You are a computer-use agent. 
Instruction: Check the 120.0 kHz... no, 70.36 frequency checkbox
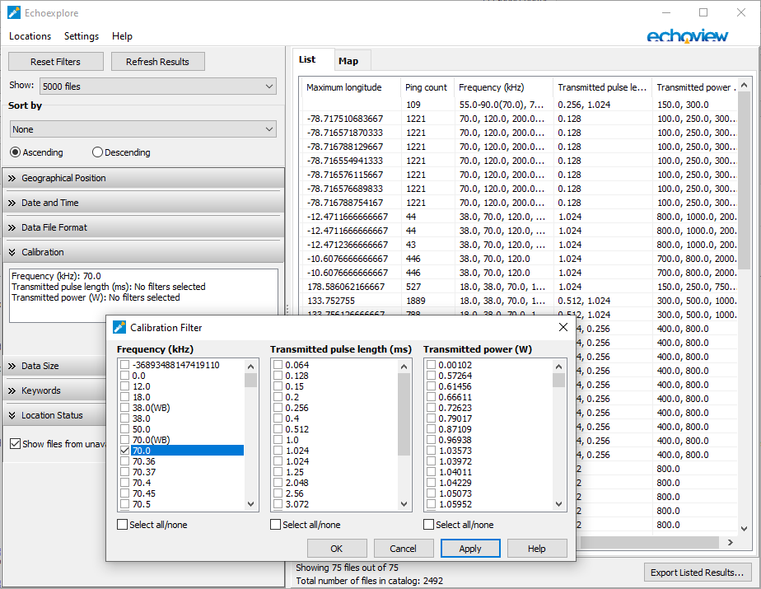pos(124,460)
